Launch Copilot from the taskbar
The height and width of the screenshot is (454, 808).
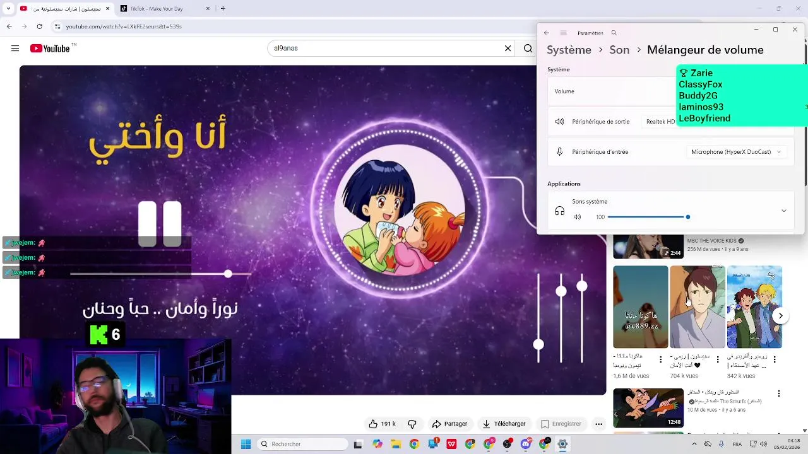377,444
